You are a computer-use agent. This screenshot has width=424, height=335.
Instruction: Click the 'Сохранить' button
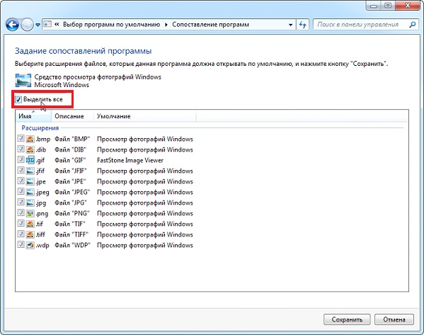(347, 319)
